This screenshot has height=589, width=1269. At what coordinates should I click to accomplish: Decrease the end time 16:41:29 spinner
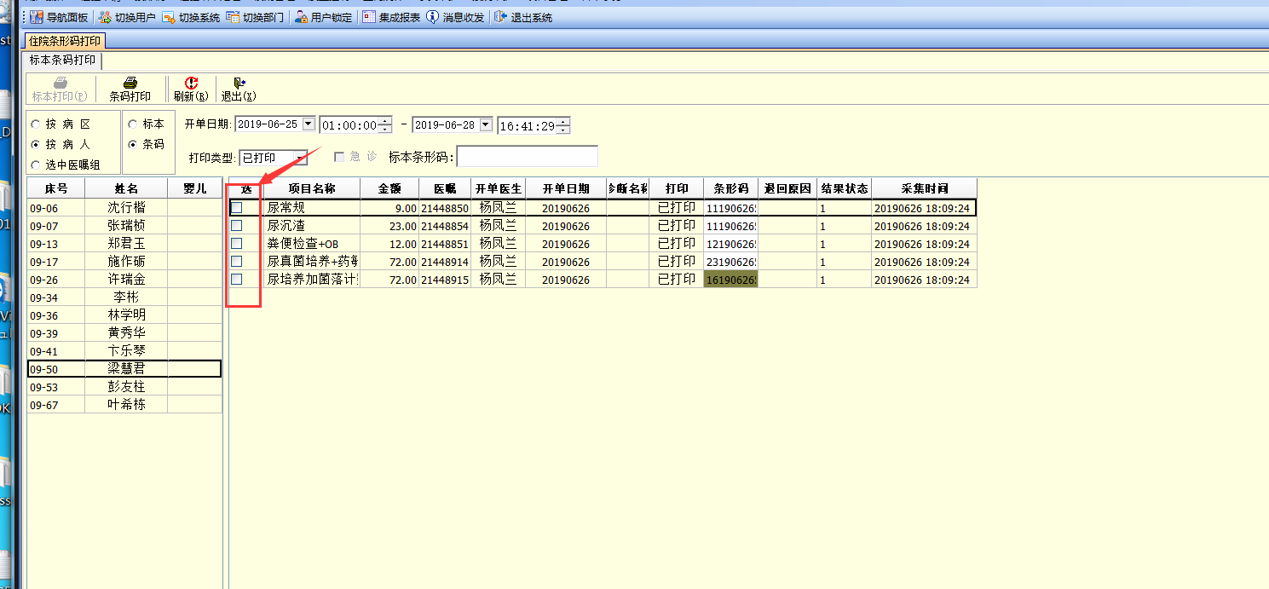point(563,130)
